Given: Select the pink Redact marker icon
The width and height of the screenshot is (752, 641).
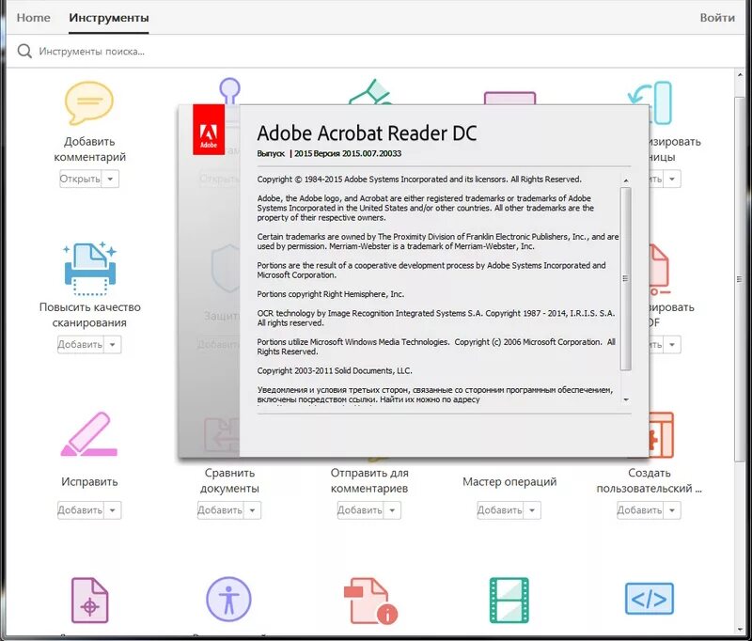Looking at the screenshot, I should click(89, 434).
